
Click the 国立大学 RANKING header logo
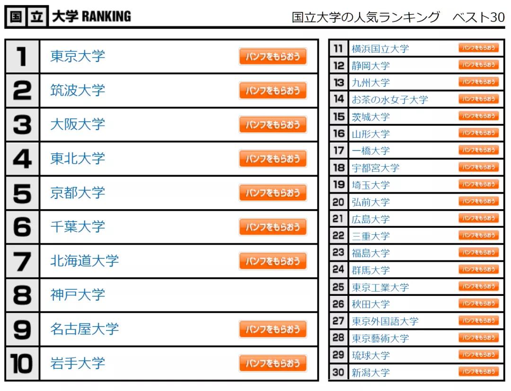(x=69, y=17)
